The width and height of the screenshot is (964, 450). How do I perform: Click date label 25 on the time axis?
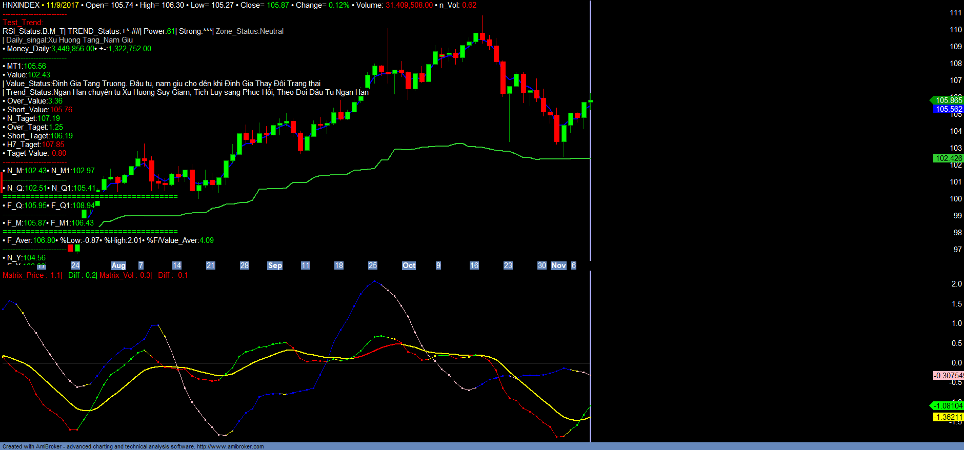coord(373,265)
